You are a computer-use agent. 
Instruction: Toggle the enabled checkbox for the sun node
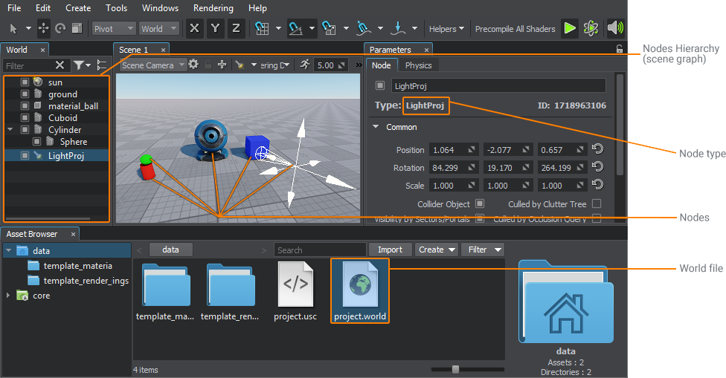pyautogui.click(x=25, y=82)
